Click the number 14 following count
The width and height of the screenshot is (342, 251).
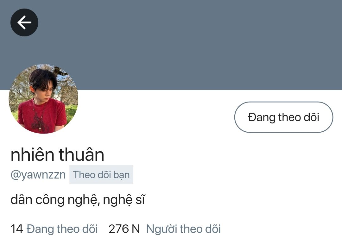16,229
